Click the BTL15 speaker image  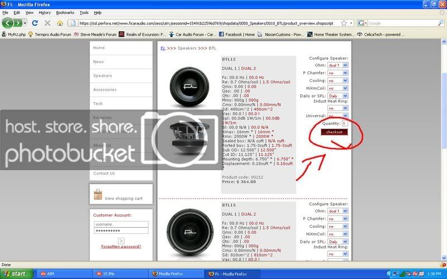click(x=190, y=232)
